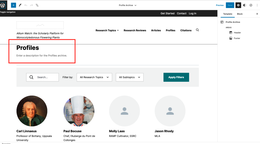The image size is (260, 144).
Task: Click Citations in the navigation
Action: tap(186, 30)
